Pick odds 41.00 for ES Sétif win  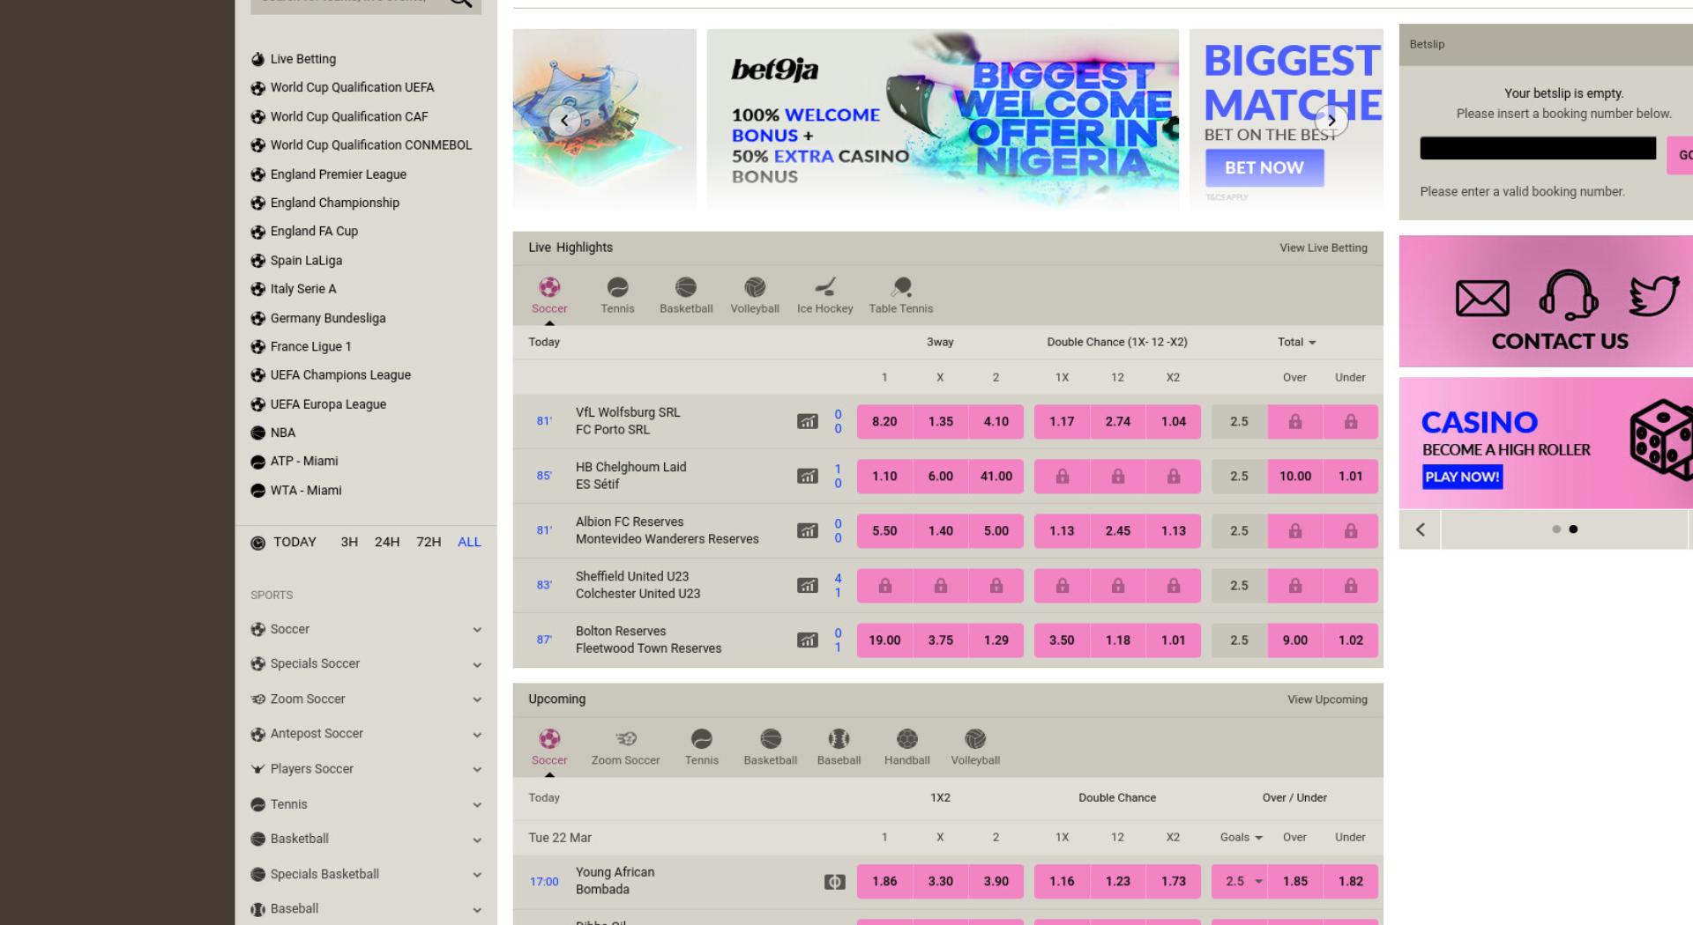pos(996,476)
